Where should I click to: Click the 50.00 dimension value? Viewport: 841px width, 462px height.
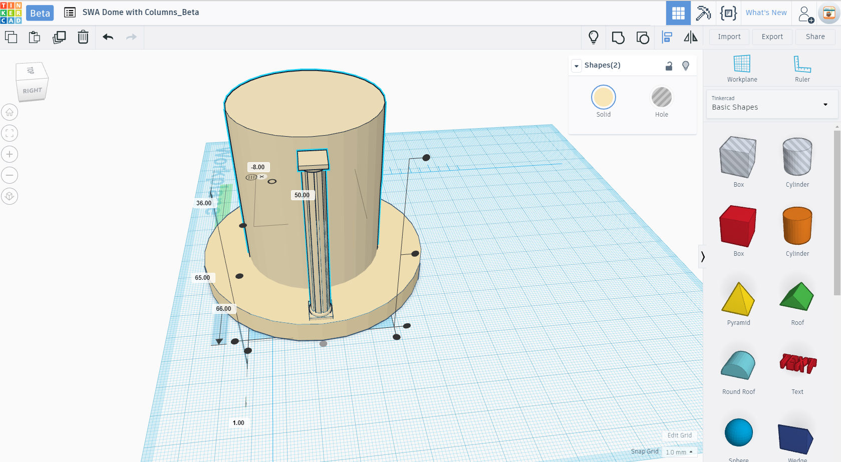302,195
